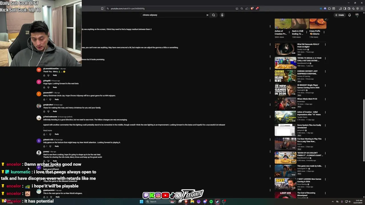Click the youtube.com address bar URL
Viewport: 365px width, 205px height.
(x=127, y=9)
